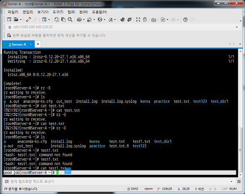Click the Paste clipboard icon

63,20
